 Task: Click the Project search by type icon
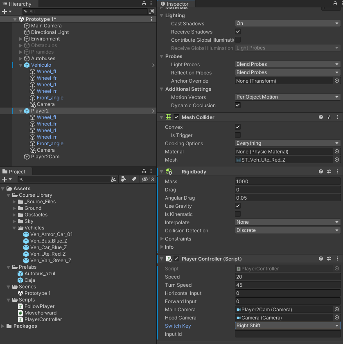[x=124, y=179]
